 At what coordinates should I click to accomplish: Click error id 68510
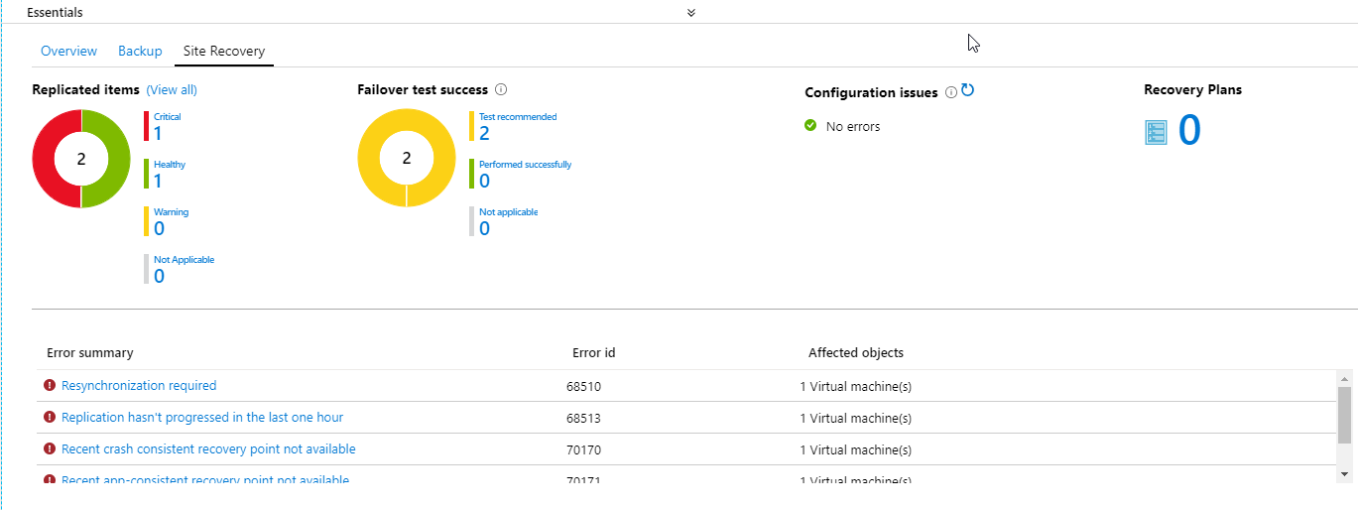point(583,387)
